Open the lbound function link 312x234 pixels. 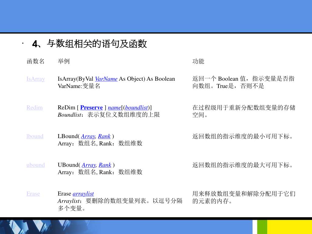35,136
